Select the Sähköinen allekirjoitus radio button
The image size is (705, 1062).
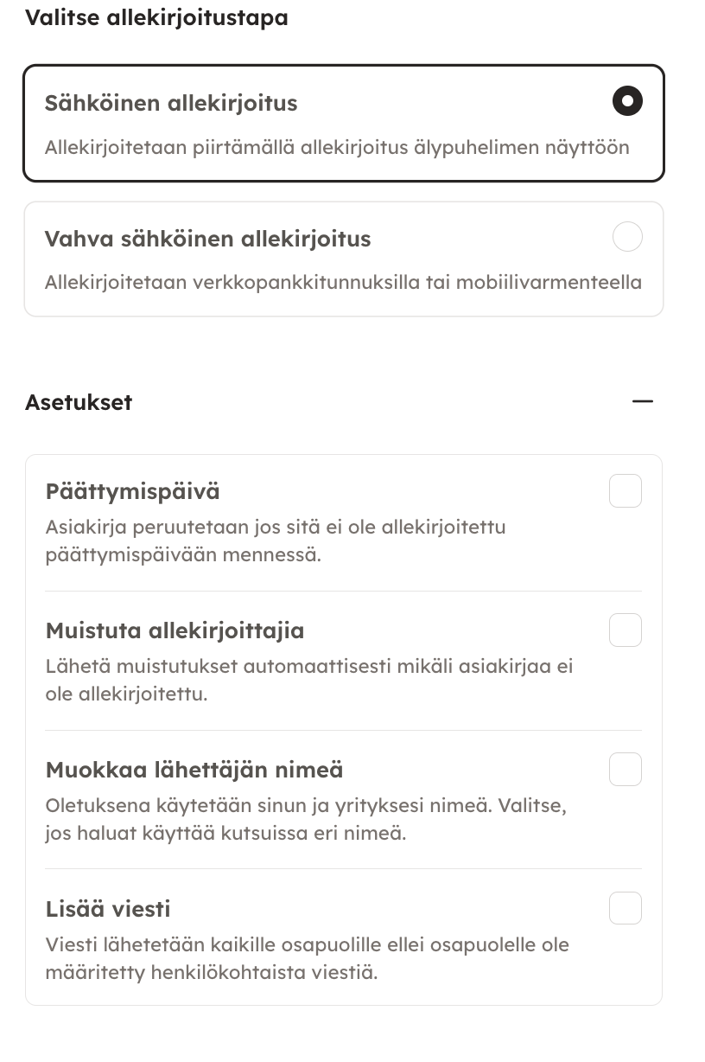tap(627, 102)
